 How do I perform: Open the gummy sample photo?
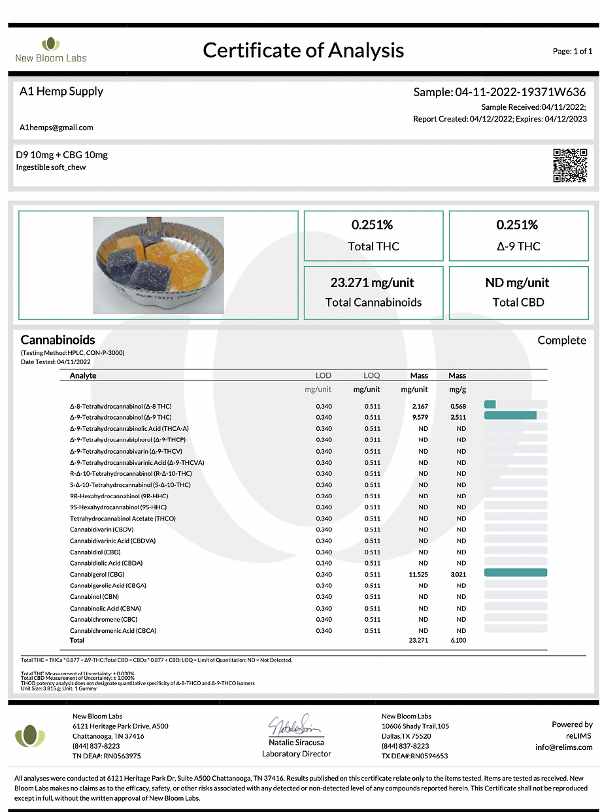(x=158, y=265)
